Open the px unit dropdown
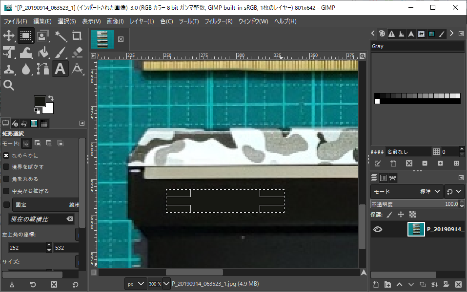Viewport: 467px width, 292px height. point(136,284)
